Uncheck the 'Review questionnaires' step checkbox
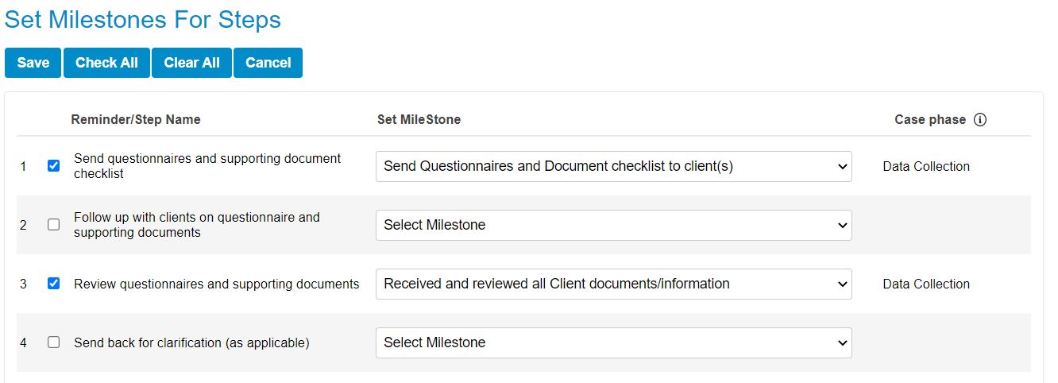The width and height of the screenshot is (1058, 383). 54,284
